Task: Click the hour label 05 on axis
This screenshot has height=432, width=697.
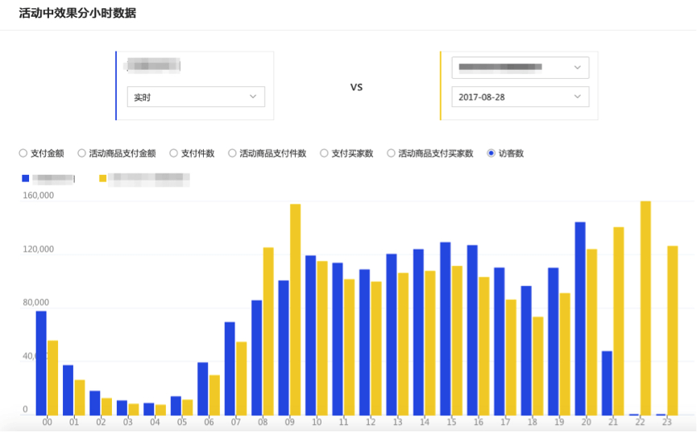Action: [x=182, y=422]
